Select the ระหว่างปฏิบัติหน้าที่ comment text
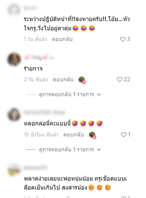 coord(77,24)
